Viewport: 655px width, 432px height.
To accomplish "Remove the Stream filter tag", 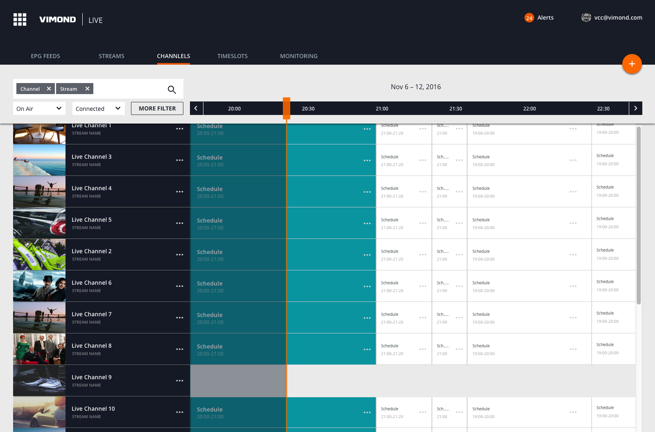I will (87, 89).
